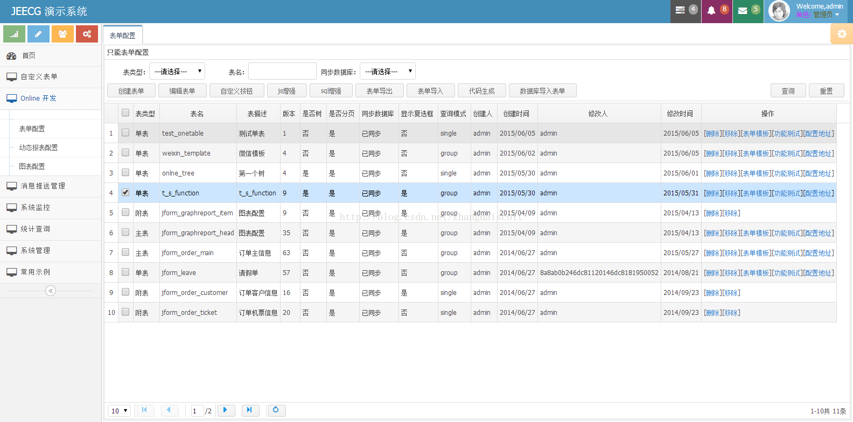Image resolution: width=853 pixels, height=422 pixels.
Task: Check the weixin_template row checkbox
Action: point(125,152)
